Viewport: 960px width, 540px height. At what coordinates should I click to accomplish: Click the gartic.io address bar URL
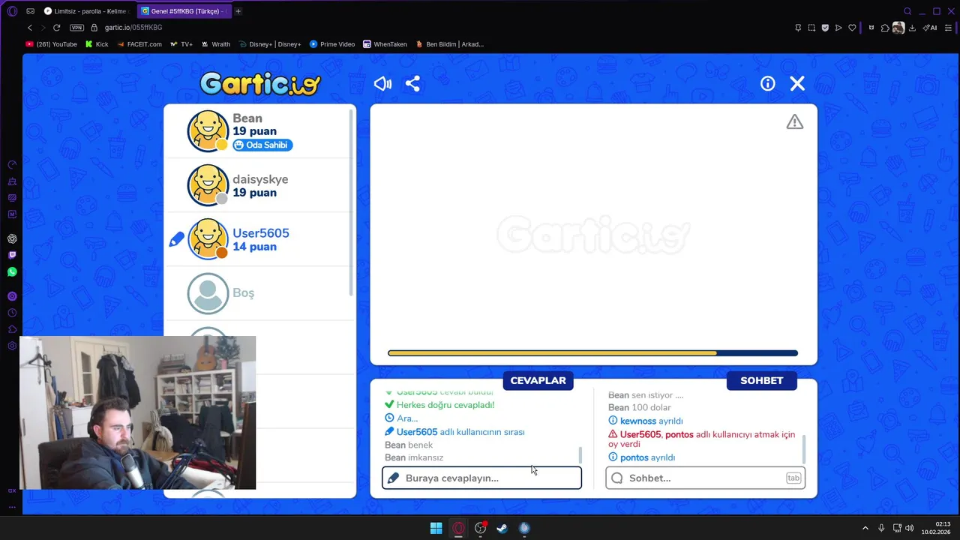133,28
